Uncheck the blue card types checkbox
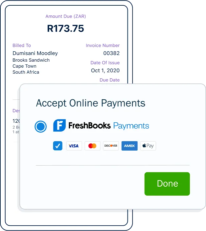This screenshot has width=206, height=231. click(x=58, y=146)
